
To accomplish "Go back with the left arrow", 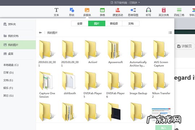I will click(x=40, y=33).
